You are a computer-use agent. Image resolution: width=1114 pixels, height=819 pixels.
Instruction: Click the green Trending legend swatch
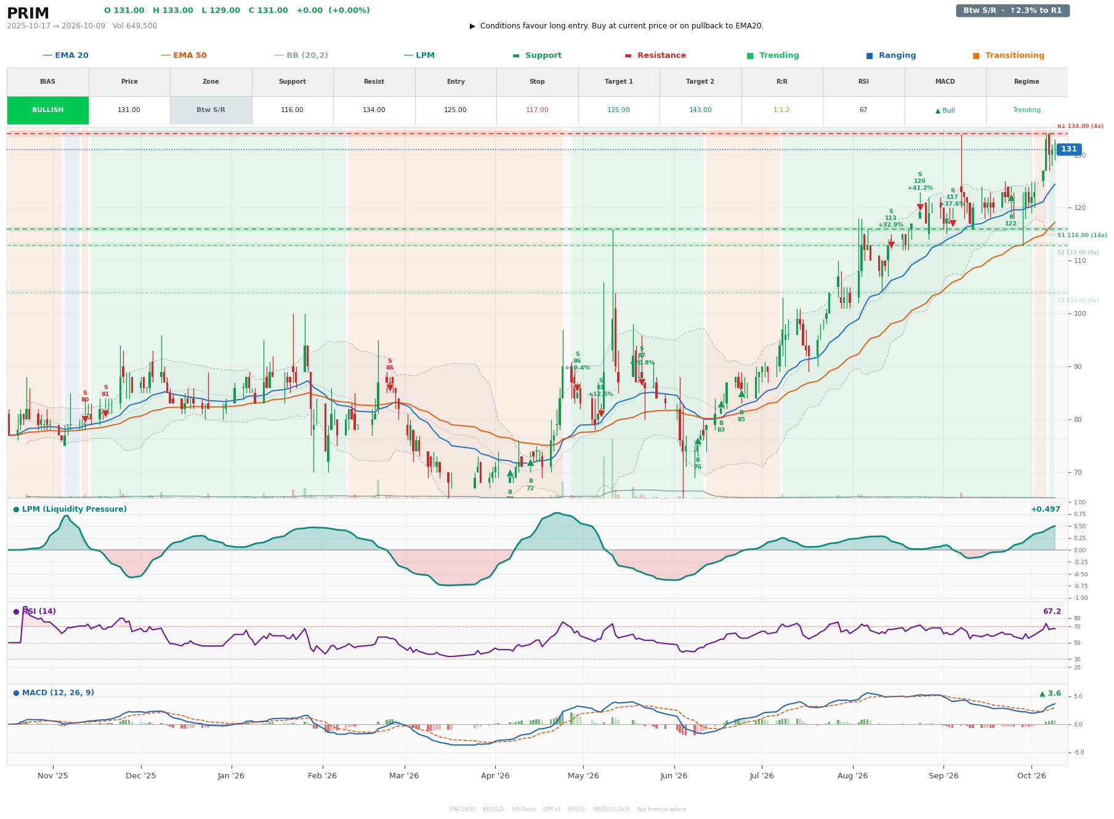750,55
